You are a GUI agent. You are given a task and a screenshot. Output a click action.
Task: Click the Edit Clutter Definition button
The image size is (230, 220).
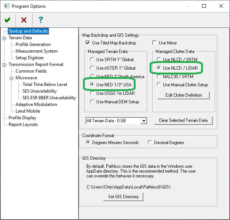pyautogui.click(x=183, y=95)
